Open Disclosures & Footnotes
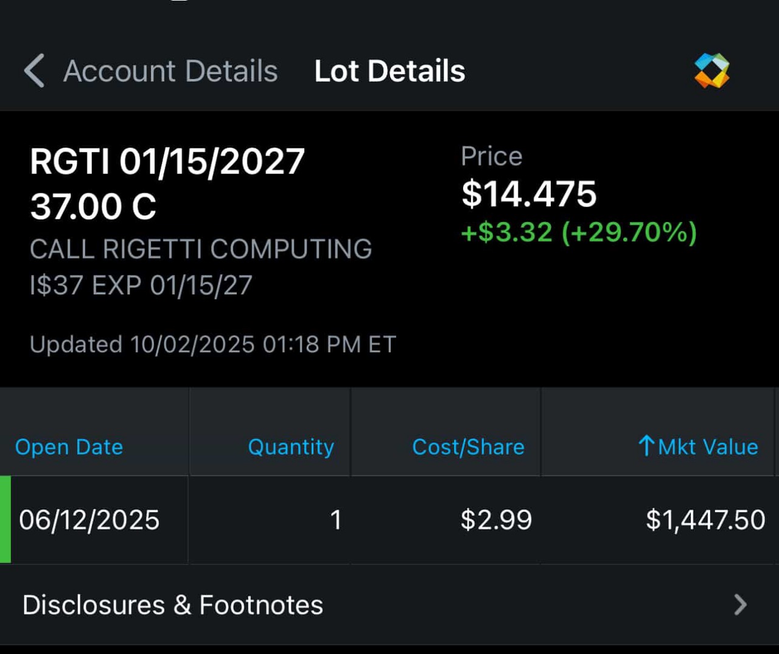 (173, 605)
